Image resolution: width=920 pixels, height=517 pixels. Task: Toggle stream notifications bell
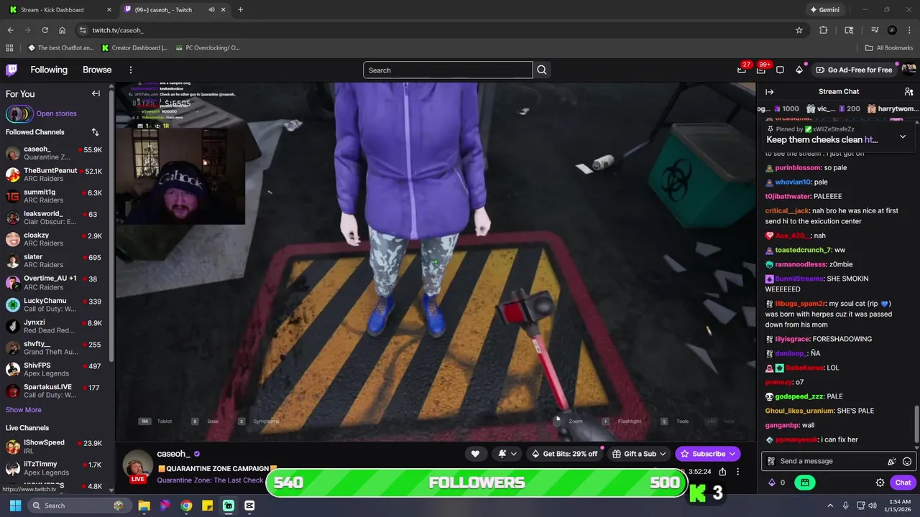(506, 454)
